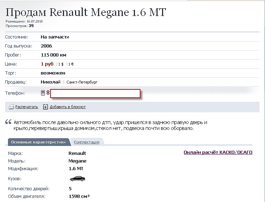Click the mobile phone icon beside Телефон
This screenshot has height=202, width=265.
pos(43,93)
